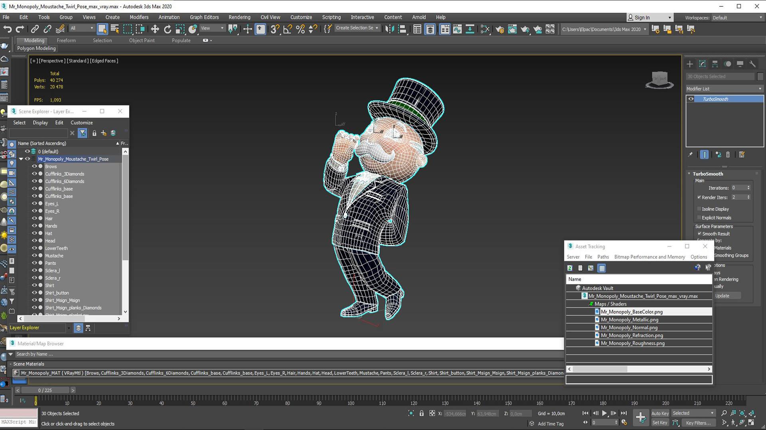Image resolution: width=766 pixels, height=430 pixels.
Task: Toggle Smooth Result checkbox
Action: (699, 234)
